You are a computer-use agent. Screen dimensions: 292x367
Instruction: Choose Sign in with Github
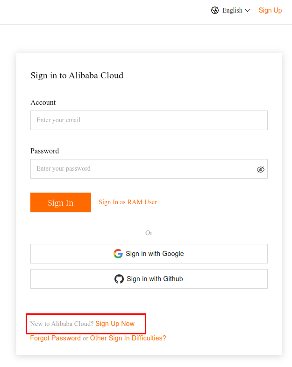click(149, 279)
